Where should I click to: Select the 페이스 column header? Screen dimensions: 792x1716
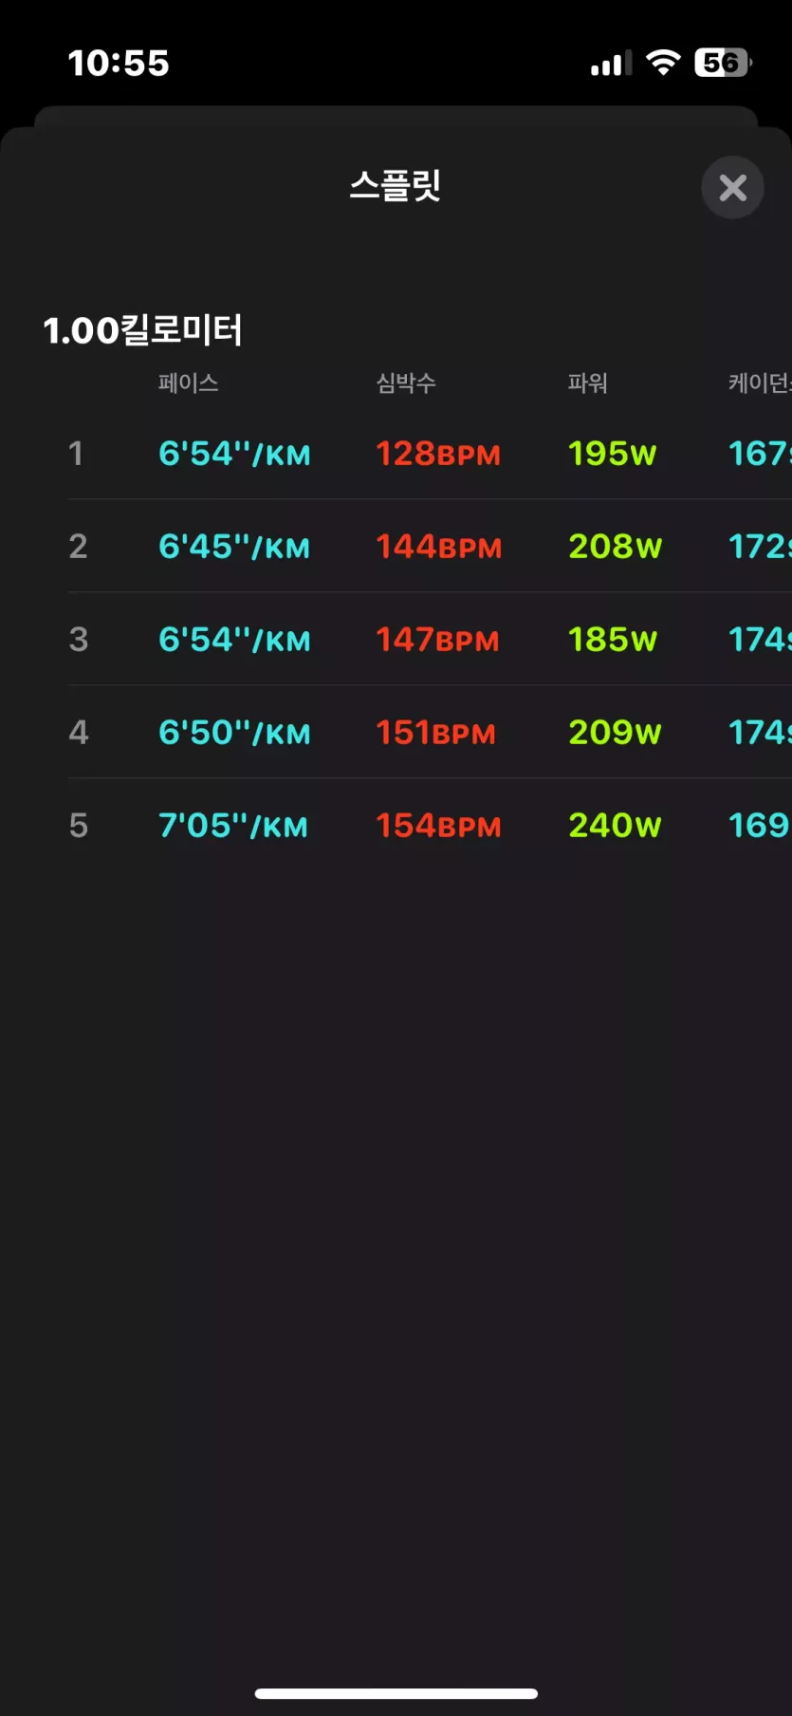click(188, 383)
